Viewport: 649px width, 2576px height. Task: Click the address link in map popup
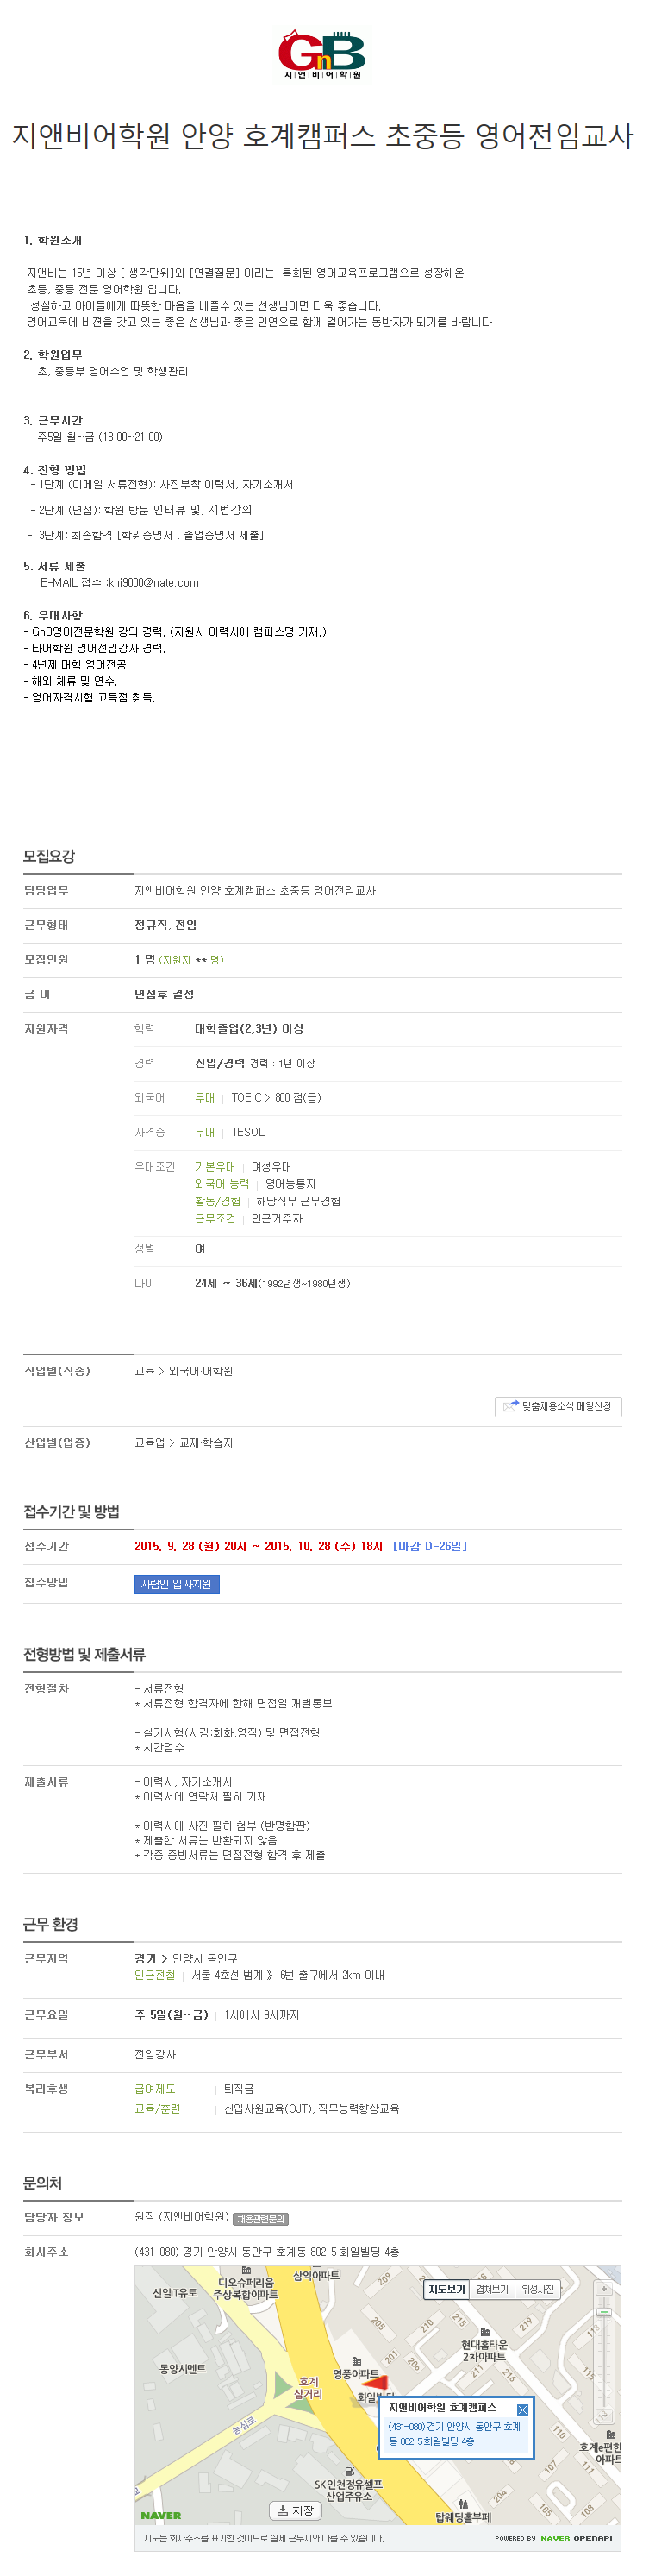click(x=454, y=2434)
